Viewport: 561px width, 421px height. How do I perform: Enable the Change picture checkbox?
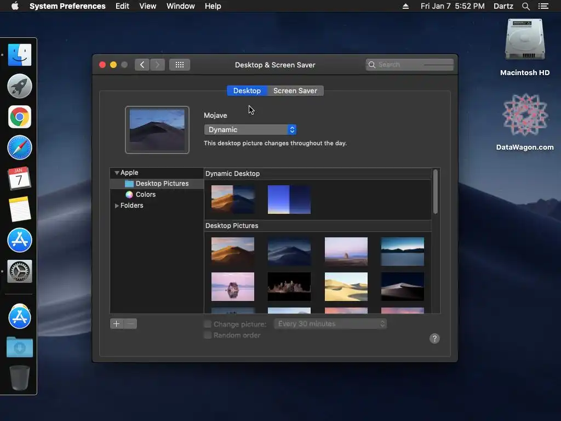[x=208, y=324]
